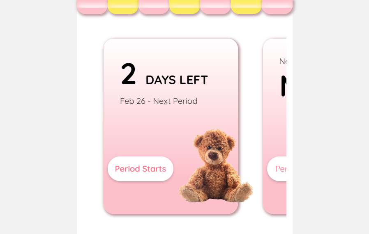
Task: Click the Period Starts button
Action: 141,169
